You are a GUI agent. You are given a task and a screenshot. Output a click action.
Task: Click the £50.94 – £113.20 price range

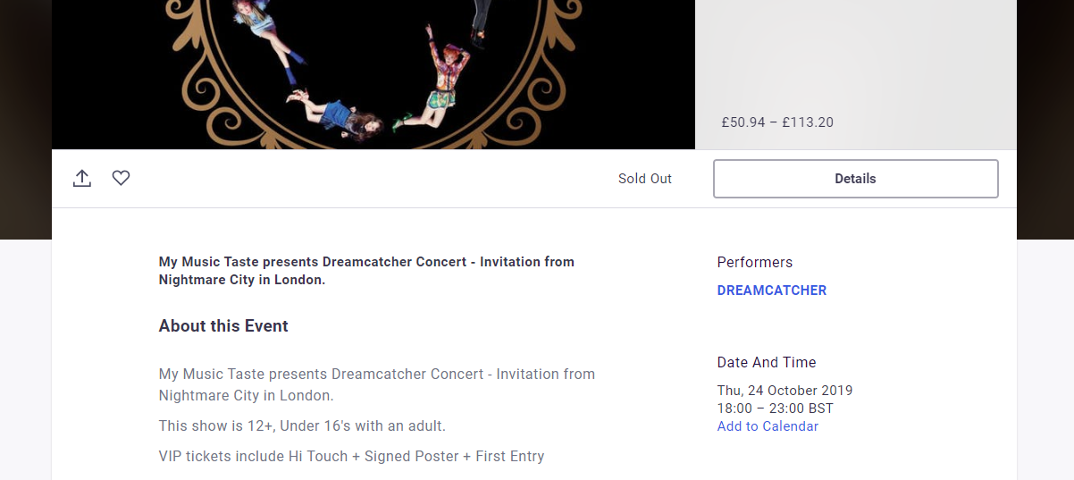click(777, 122)
